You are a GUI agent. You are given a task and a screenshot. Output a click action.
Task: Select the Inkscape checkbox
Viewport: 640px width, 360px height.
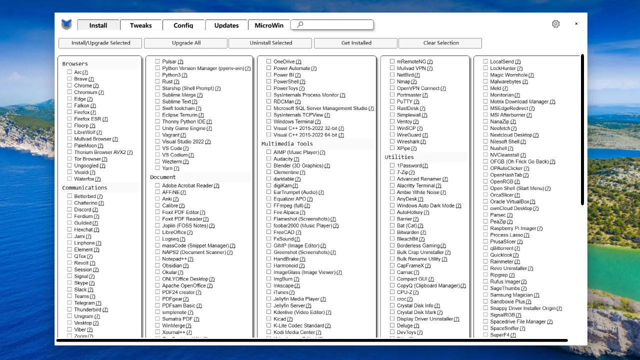[269, 285]
